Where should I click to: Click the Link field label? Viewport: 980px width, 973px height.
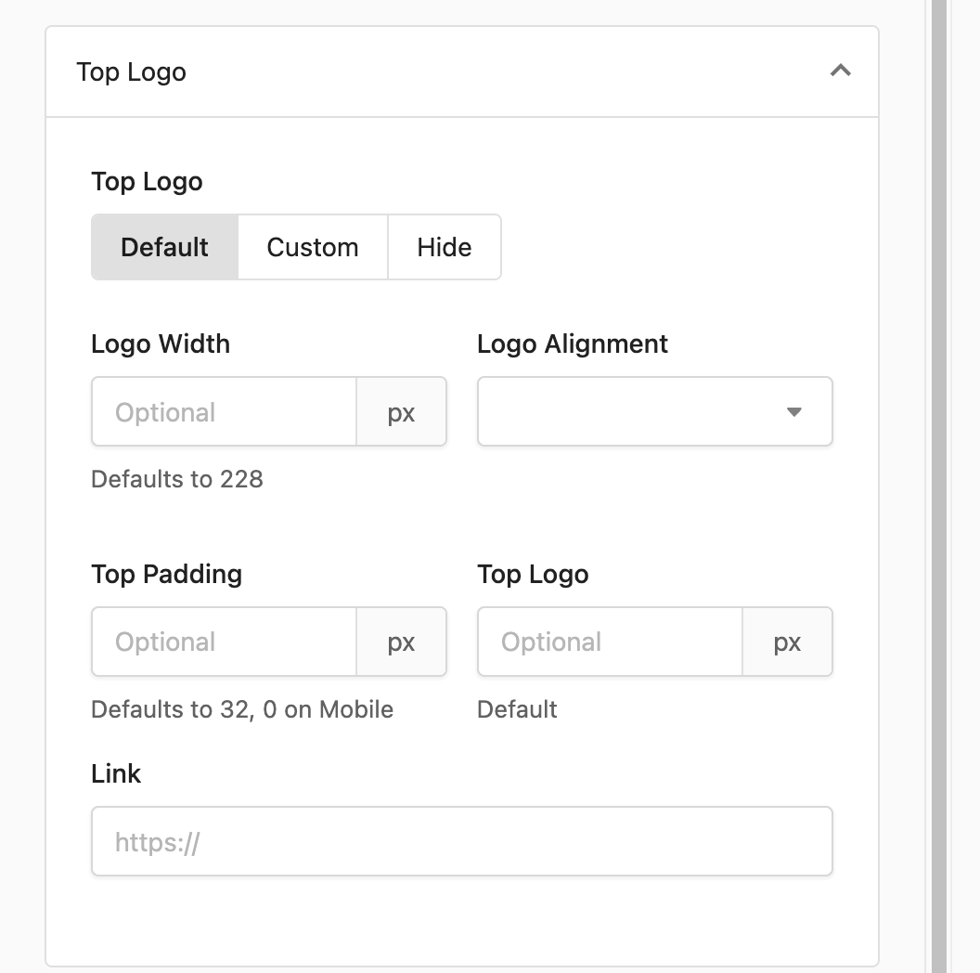click(x=116, y=773)
